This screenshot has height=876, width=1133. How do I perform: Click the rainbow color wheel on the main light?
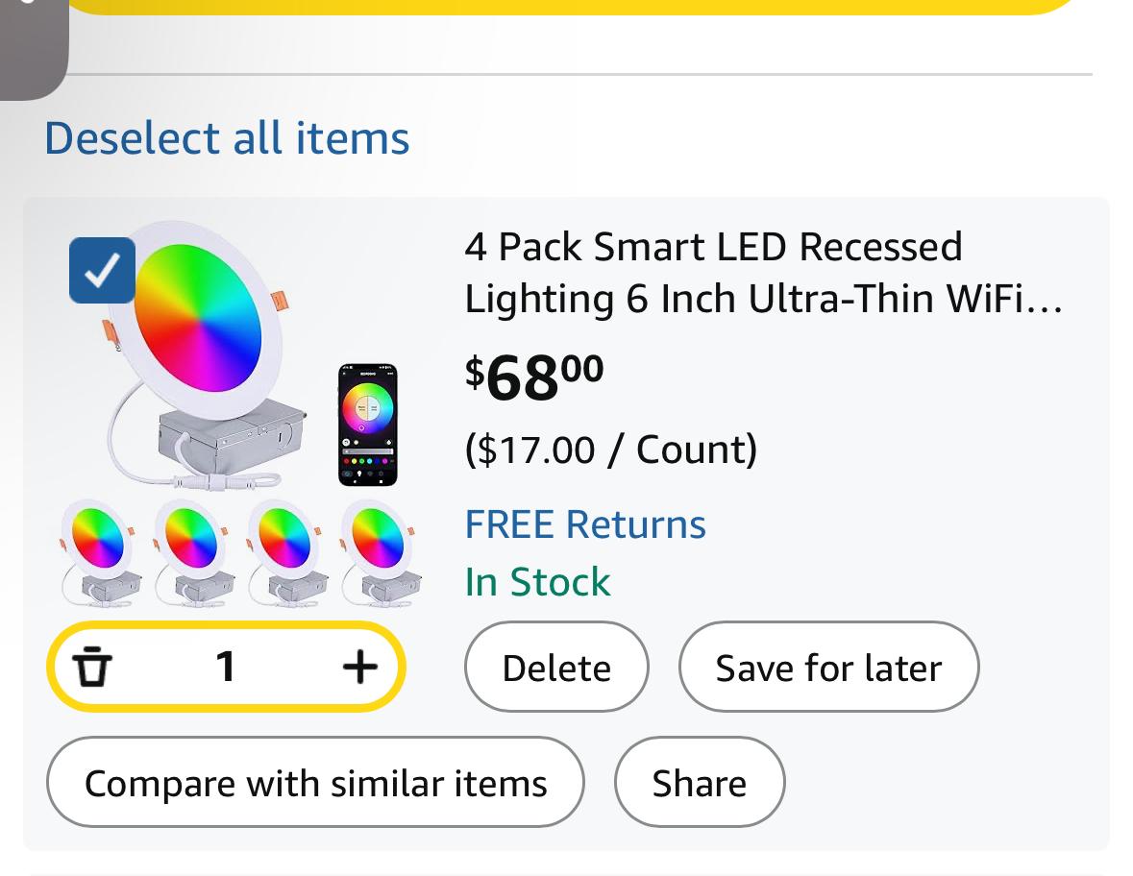point(198,318)
